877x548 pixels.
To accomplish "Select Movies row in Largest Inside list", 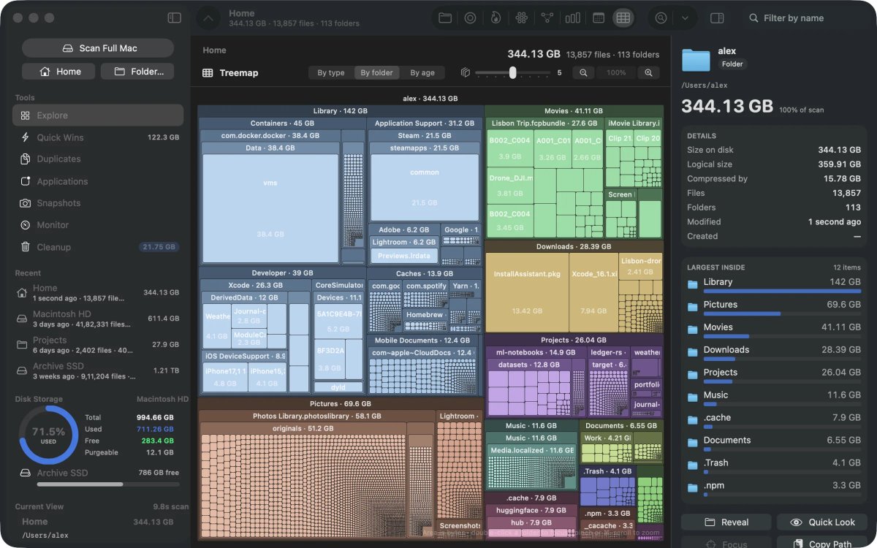I will 774,330.
